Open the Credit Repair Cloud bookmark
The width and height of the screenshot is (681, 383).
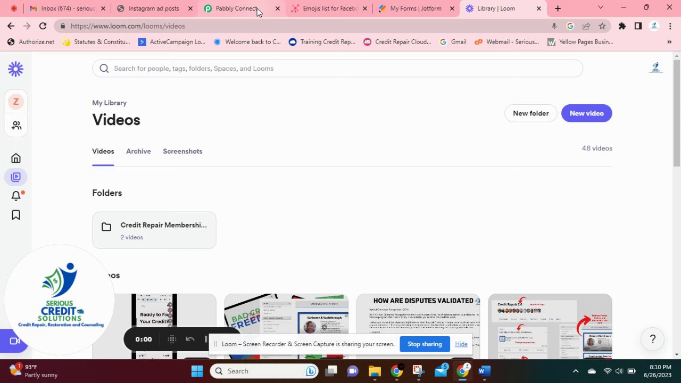[397, 41]
